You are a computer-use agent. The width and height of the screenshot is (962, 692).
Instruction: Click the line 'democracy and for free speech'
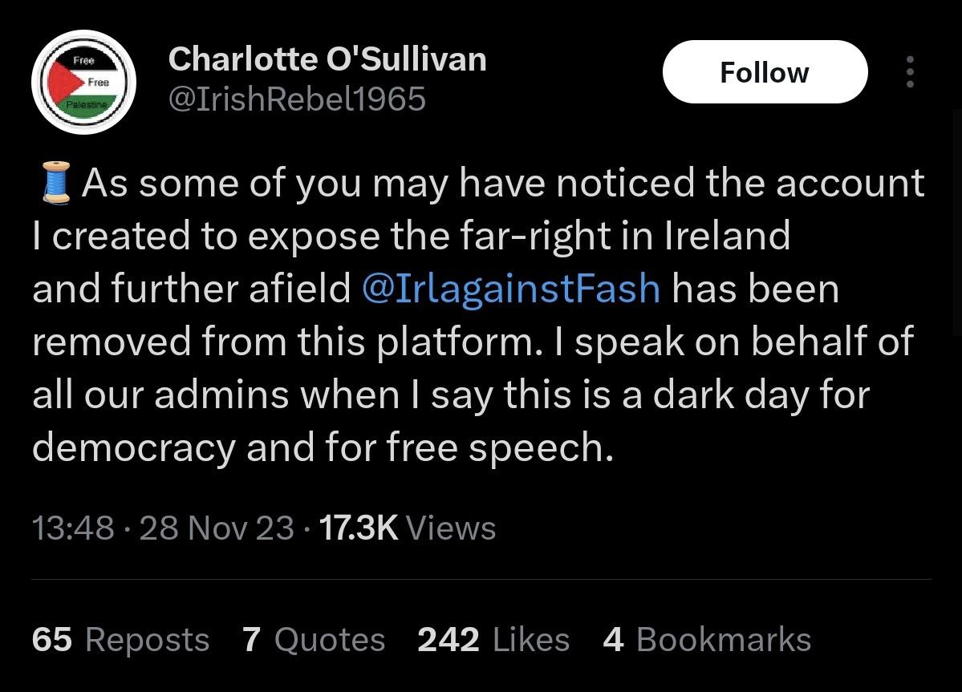pos(323,447)
